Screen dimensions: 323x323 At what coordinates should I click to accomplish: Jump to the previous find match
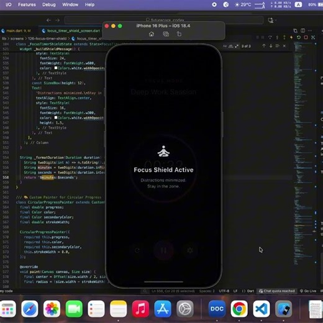pyautogui.click(x=264, y=46)
